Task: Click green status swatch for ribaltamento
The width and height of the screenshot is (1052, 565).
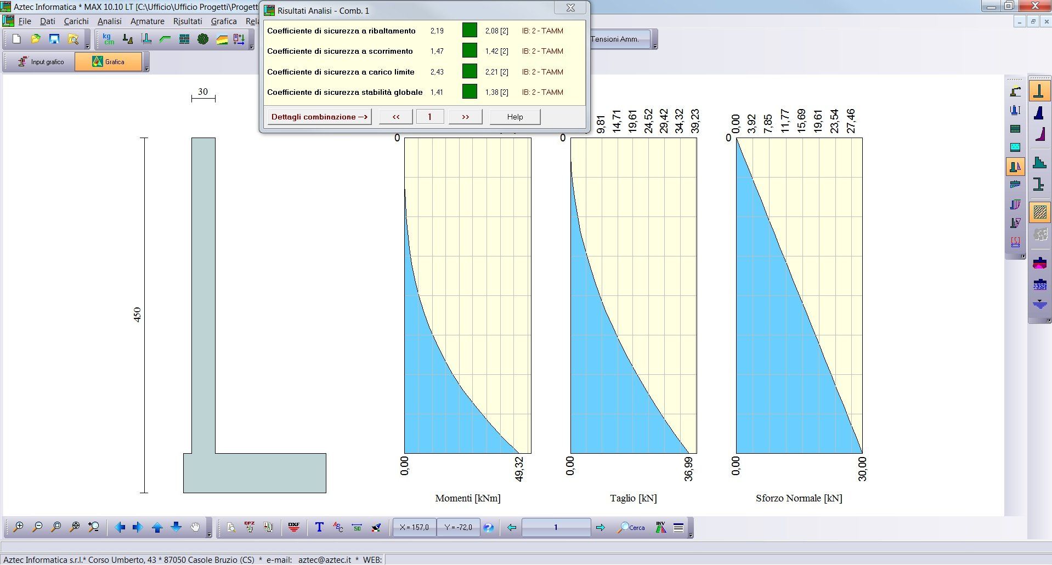Action: click(x=470, y=31)
